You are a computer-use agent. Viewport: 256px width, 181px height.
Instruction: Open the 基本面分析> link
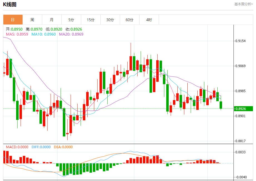coord(243,4)
